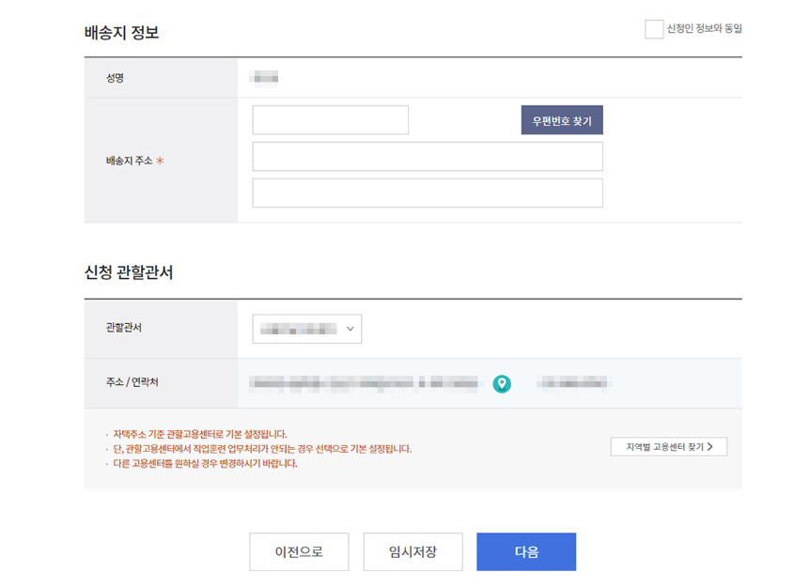This screenshot has width=794, height=587.
Task: Click the 다음 (Next) button
Action: (x=526, y=551)
